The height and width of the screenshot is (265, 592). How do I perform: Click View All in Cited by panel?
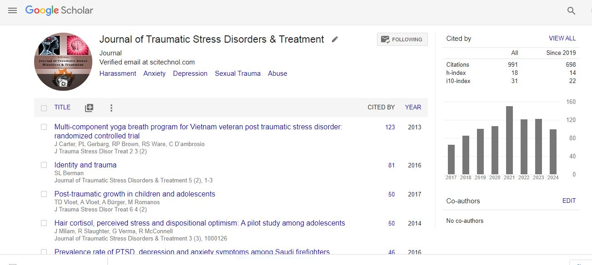[x=562, y=39]
